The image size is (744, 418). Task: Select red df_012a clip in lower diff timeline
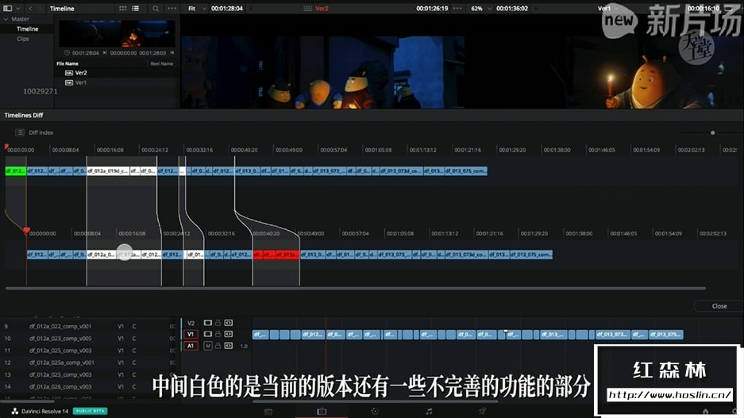tap(287, 255)
